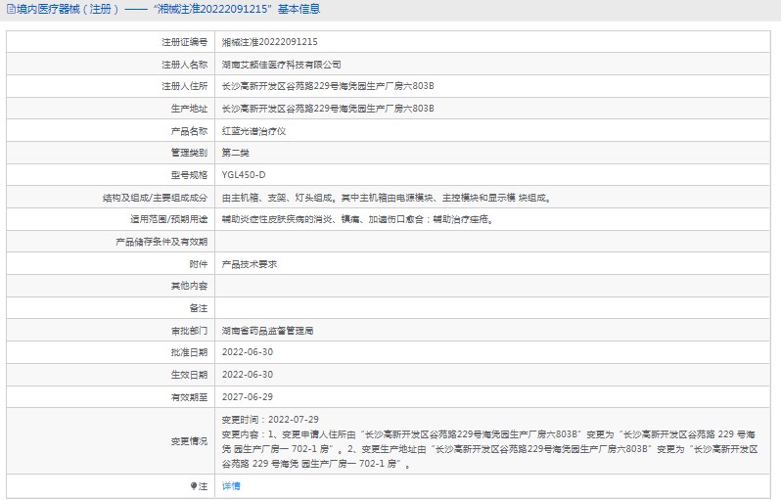Select model specification YGL450-D

[x=244, y=175]
